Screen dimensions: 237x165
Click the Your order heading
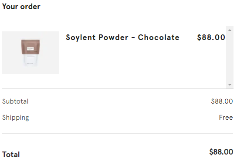[21, 7]
